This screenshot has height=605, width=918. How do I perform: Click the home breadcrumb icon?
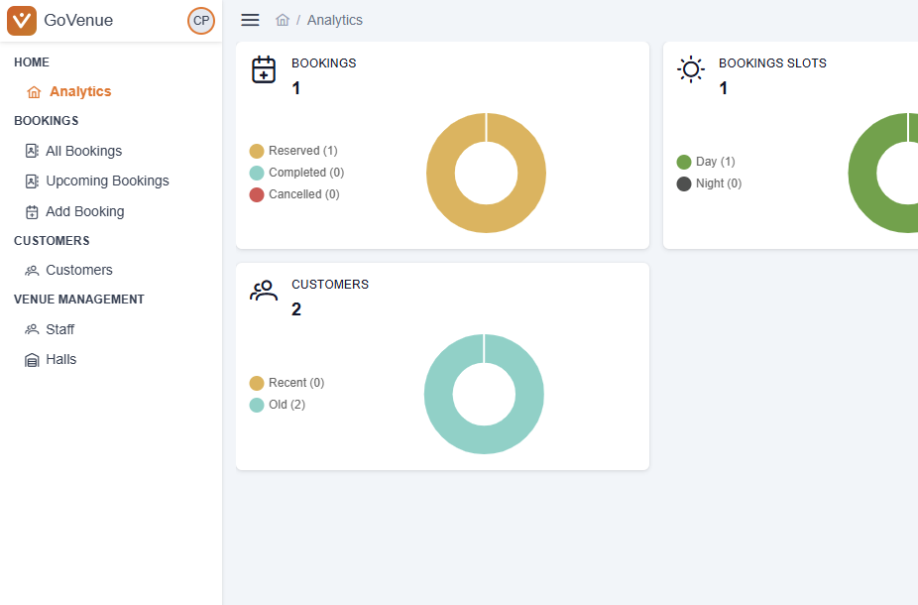[283, 20]
